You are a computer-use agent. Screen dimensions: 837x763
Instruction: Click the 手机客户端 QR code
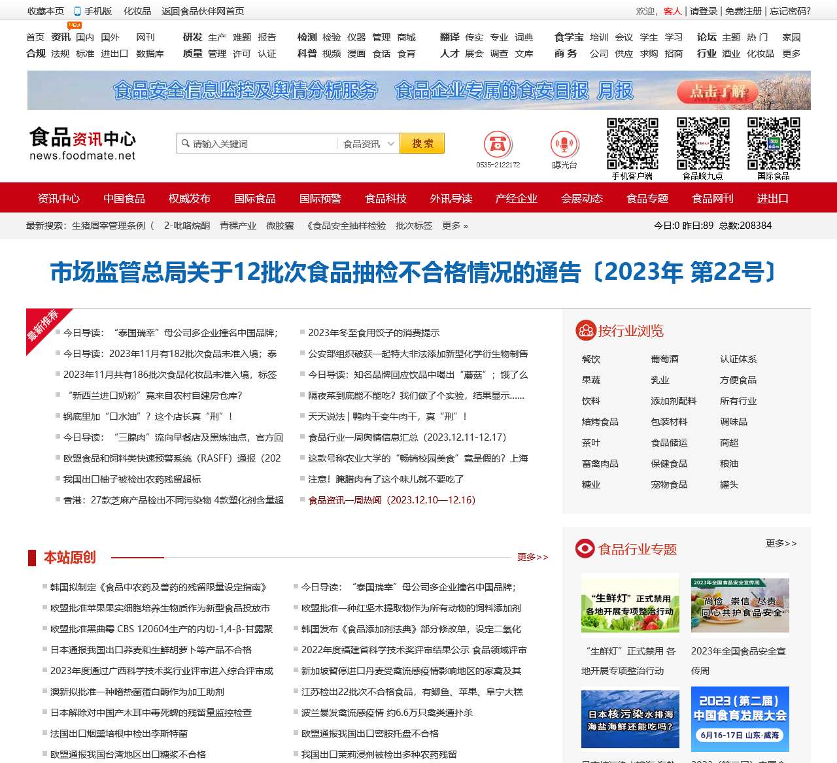coord(632,144)
